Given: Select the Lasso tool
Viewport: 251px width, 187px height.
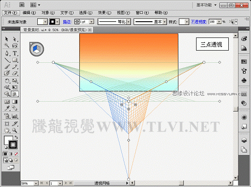Looking at the screenshot, I should 15,46.
